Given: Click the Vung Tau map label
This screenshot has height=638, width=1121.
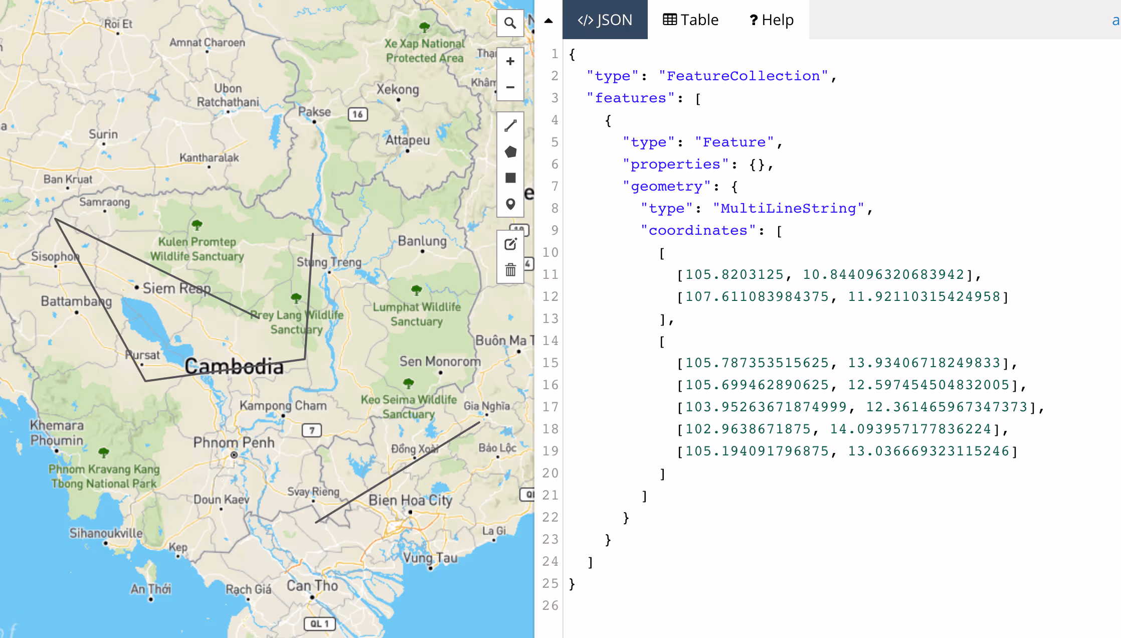Looking at the screenshot, I should (x=431, y=558).
